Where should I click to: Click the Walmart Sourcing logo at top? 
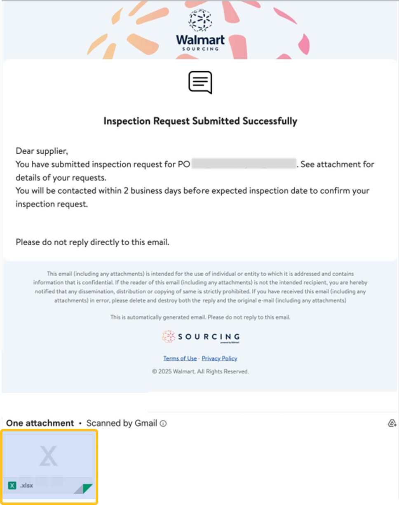200,31
